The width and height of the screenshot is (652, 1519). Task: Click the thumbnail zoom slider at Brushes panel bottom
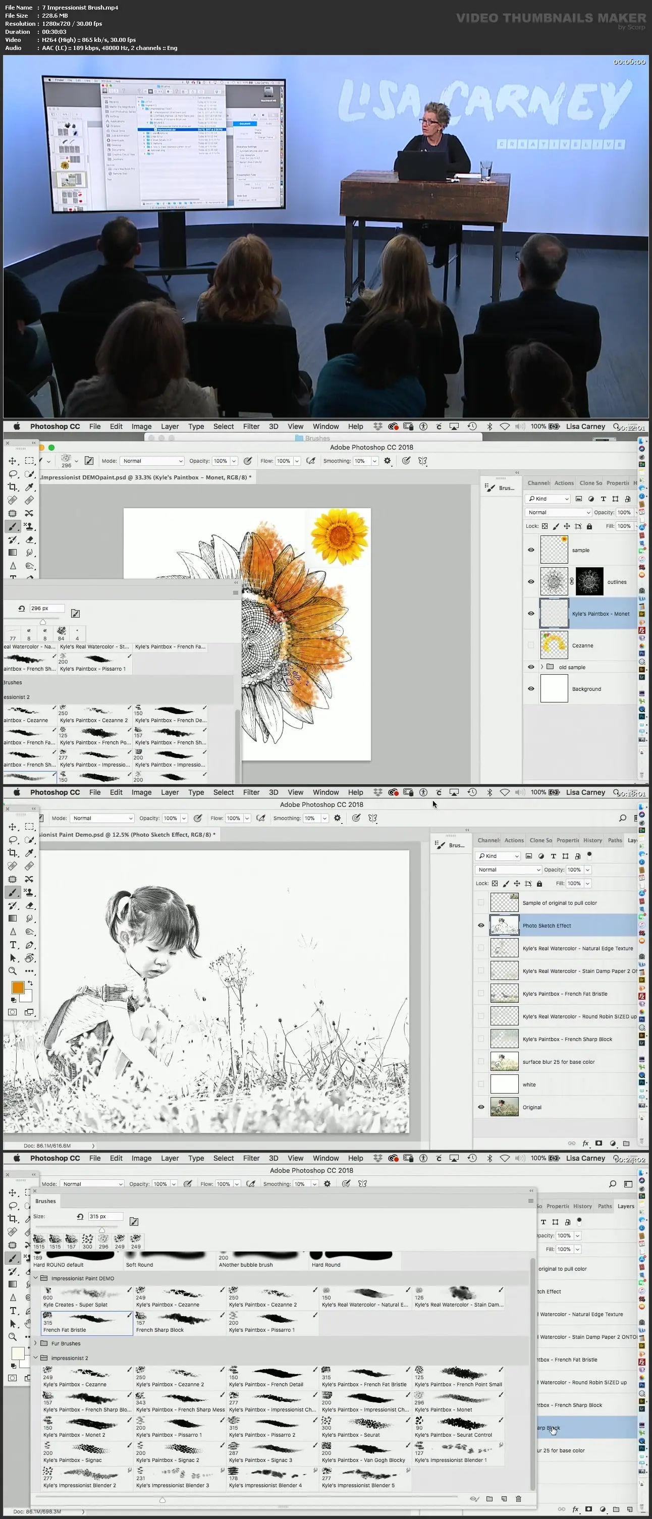tap(162, 1499)
